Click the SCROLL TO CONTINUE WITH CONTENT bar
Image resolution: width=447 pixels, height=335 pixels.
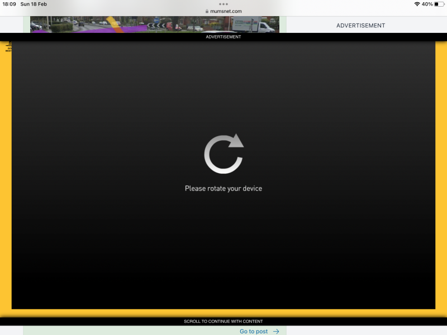click(223, 321)
